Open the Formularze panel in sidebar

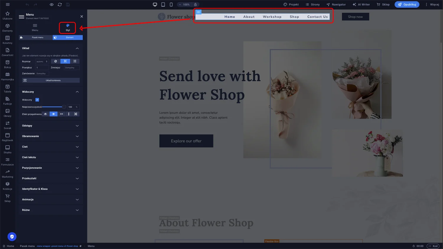pos(7,161)
